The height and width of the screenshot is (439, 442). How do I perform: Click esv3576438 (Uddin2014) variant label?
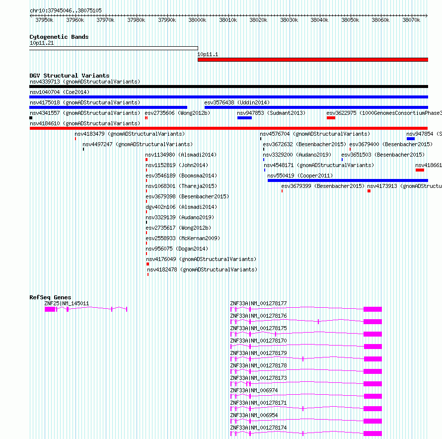pyautogui.click(x=237, y=103)
